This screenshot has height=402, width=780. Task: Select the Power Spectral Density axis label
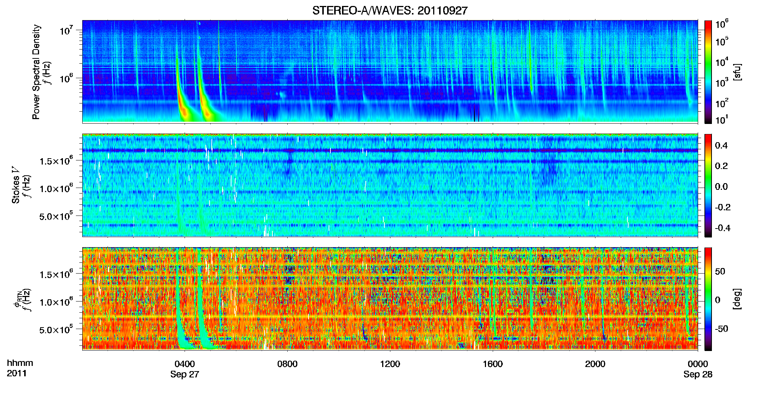point(36,72)
